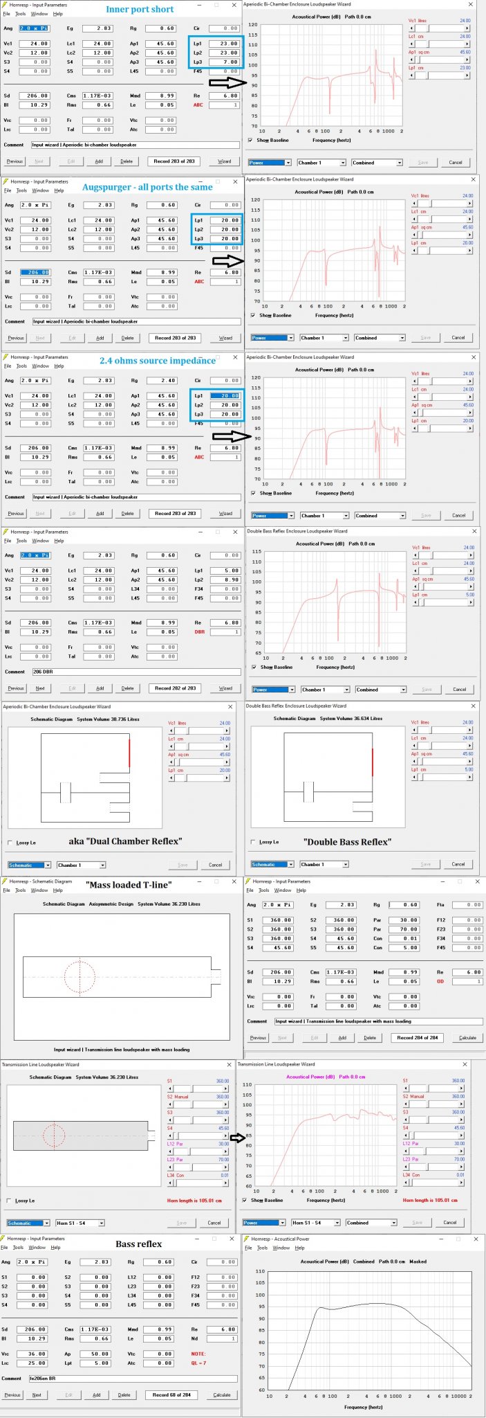This screenshot has width=486, height=1418.
Task: Click S1 slider in Transmission Line schematic wizard
Action: (x=198, y=1088)
